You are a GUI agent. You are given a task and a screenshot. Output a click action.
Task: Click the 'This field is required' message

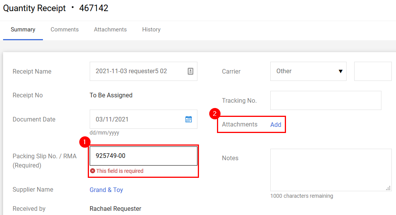click(120, 171)
